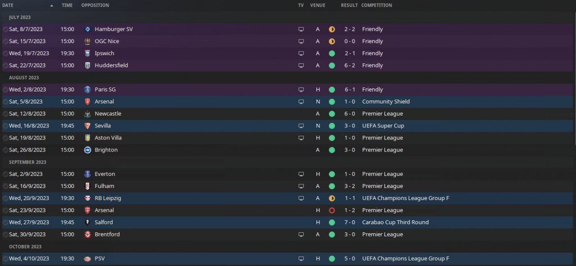576x266 pixels.
Task: Click the RB Leipzig club badge
Action: click(x=87, y=198)
